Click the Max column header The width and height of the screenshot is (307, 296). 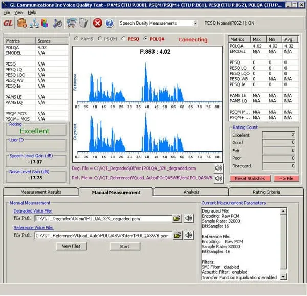click(258, 39)
